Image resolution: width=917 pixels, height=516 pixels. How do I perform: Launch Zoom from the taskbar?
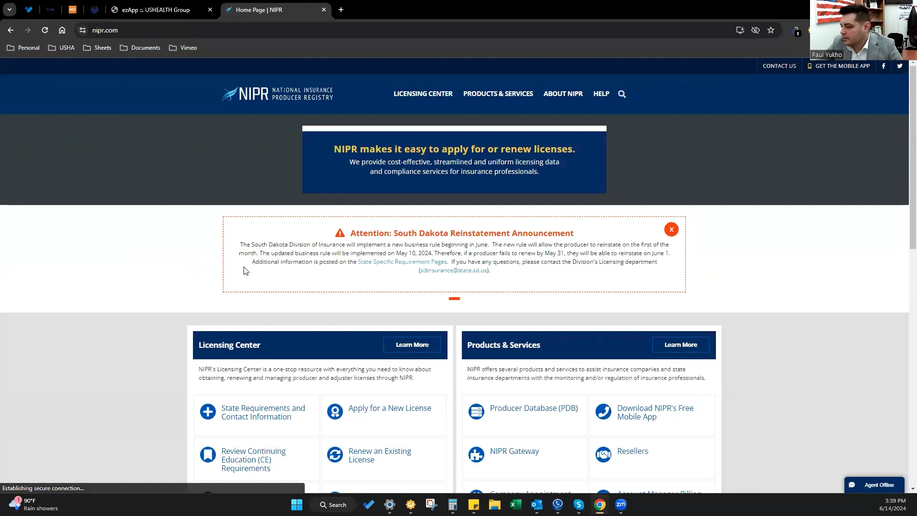point(621,505)
